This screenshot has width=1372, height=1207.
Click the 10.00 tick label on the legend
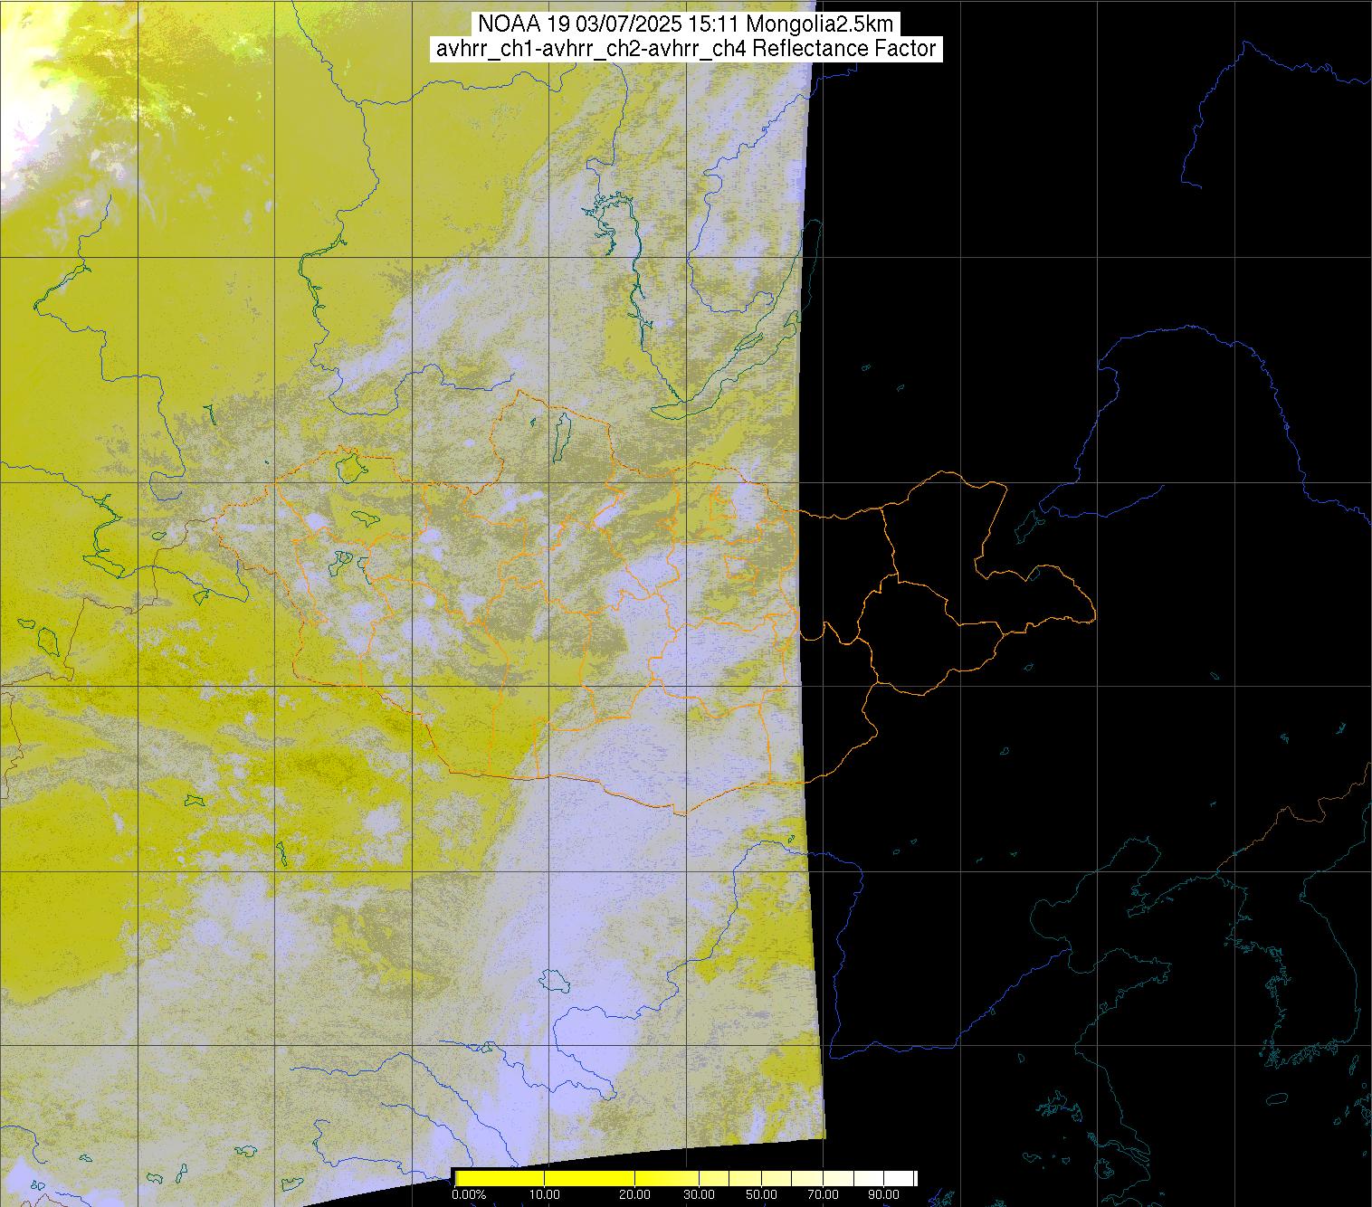coord(545,1194)
